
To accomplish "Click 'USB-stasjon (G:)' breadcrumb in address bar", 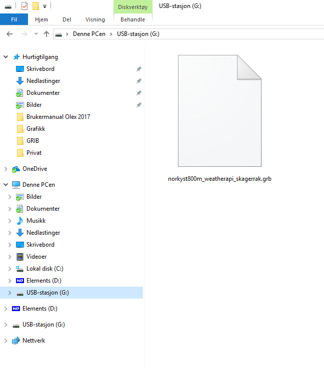I will click(x=138, y=34).
